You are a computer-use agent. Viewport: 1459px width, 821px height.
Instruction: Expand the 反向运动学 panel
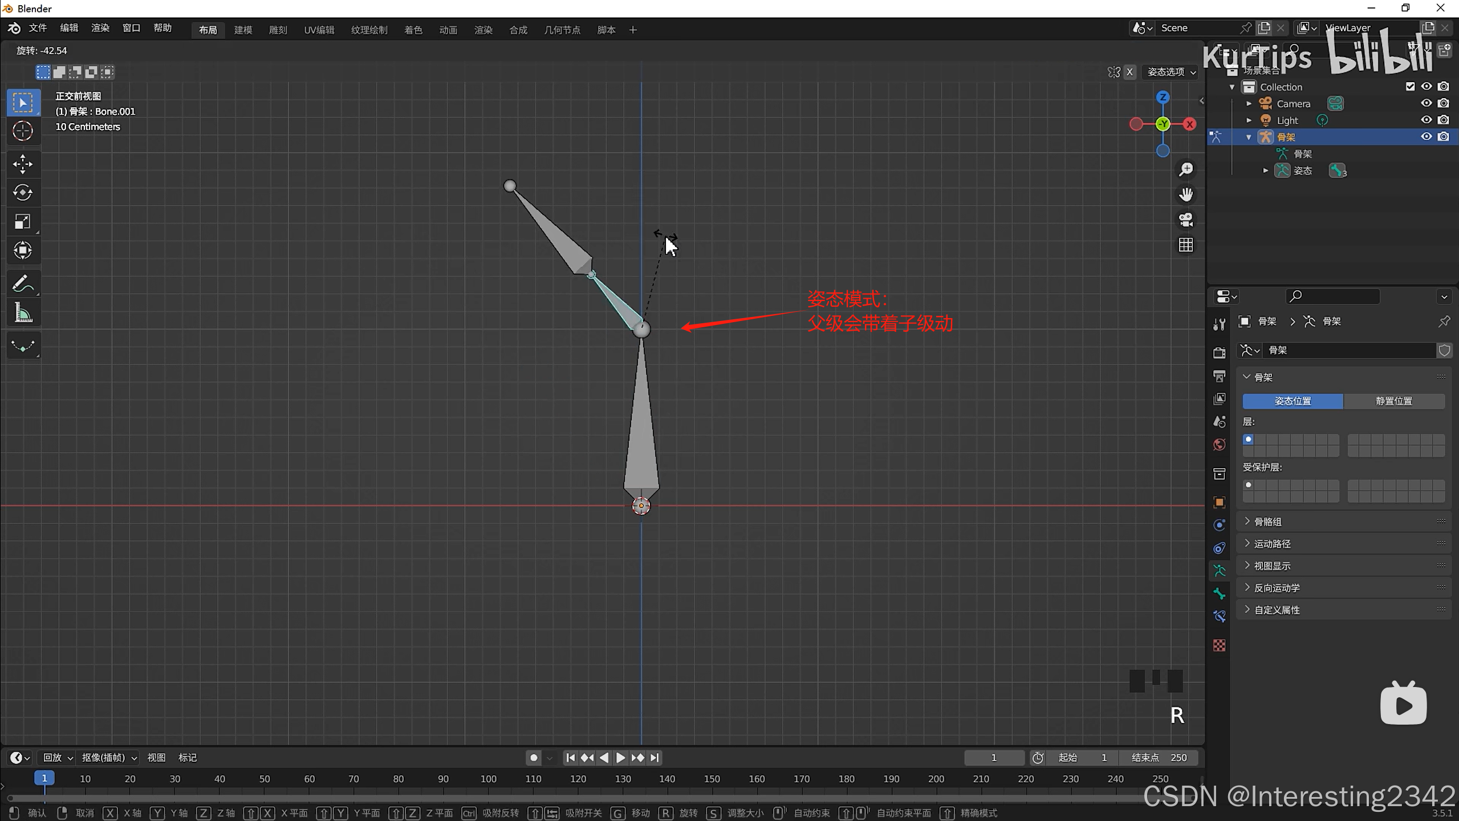coord(1277,588)
